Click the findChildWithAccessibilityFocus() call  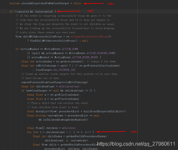point(54,41)
